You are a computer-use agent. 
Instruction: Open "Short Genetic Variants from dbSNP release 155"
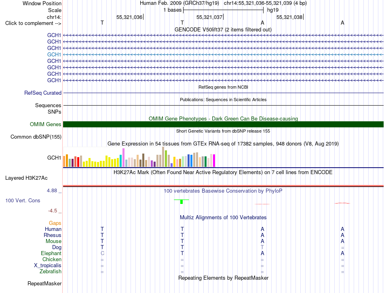(x=223, y=131)
